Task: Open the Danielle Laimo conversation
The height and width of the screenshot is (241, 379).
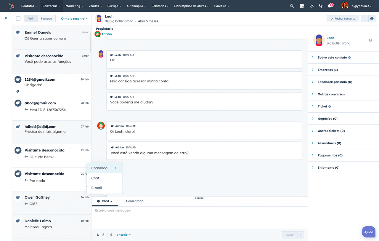Action: click(x=51, y=226)
